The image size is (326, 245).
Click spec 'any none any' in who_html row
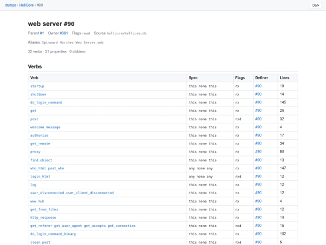tap(200, 168)
